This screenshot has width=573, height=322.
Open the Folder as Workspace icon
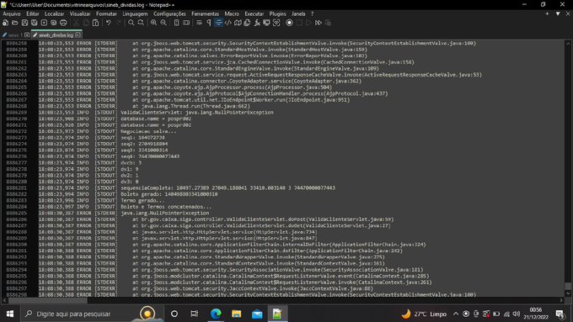tap(266, 23)
